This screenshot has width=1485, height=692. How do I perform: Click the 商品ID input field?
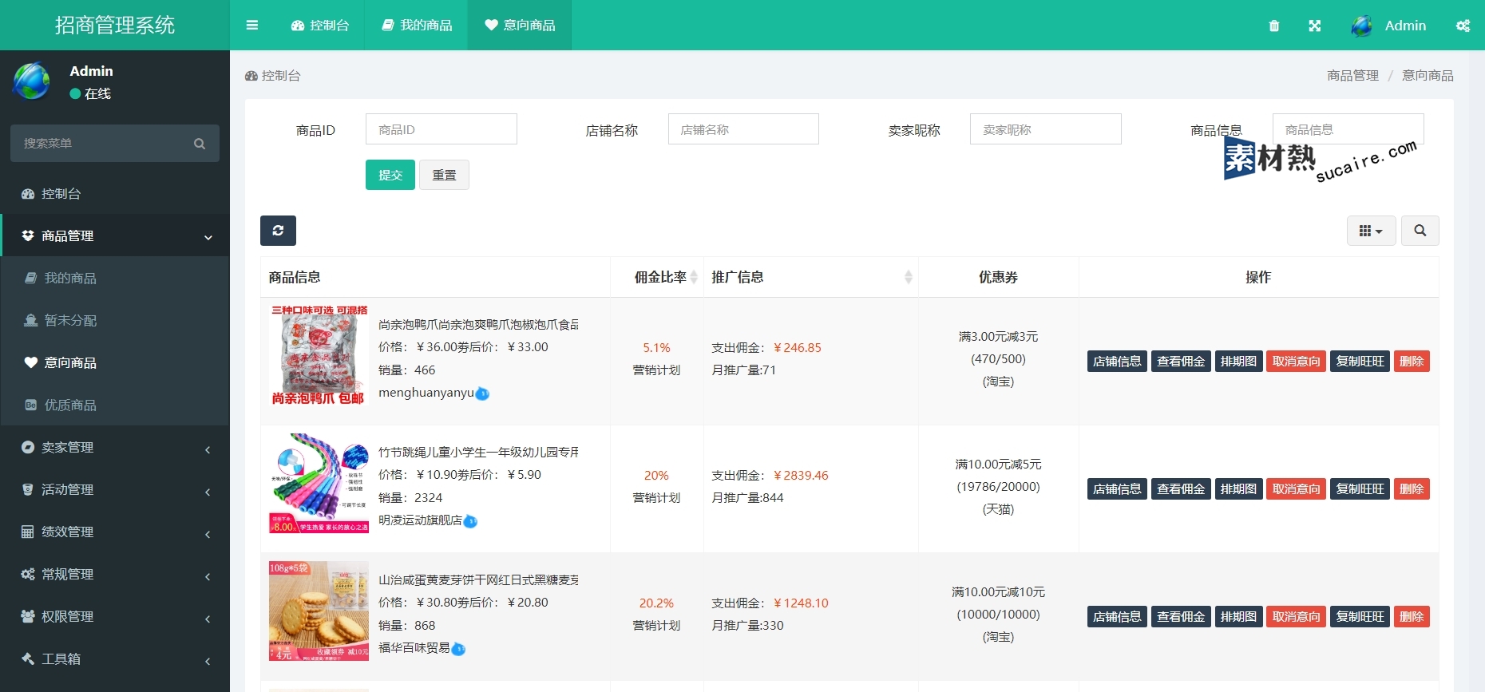[x=442, y=129]
